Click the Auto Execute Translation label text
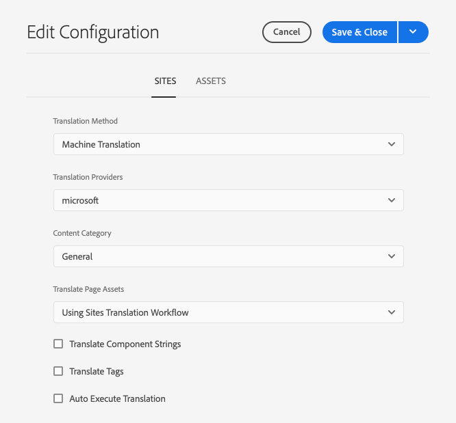The width and height of the screenshot is (456, 423). pyautogui.click(x=118, y=398)
